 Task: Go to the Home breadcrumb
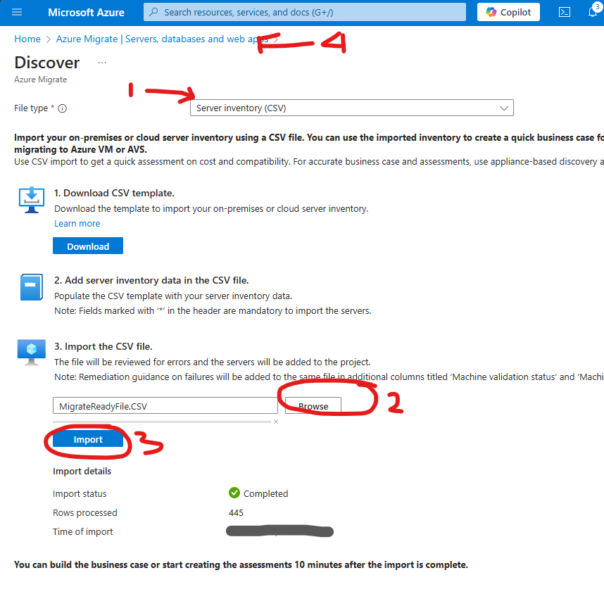pyautogui.click(x=27, y=39)
